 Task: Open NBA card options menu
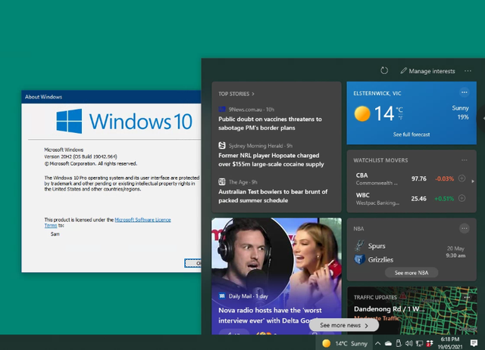(464, 228)
